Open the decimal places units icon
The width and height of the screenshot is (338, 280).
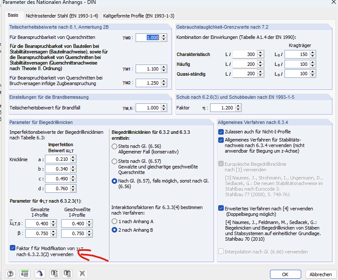25,274
